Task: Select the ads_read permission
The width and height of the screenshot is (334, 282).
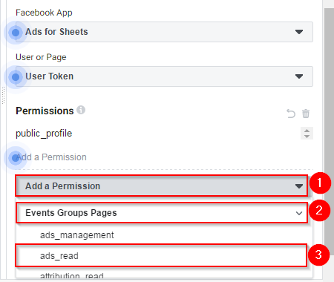Action: [161, 255]
